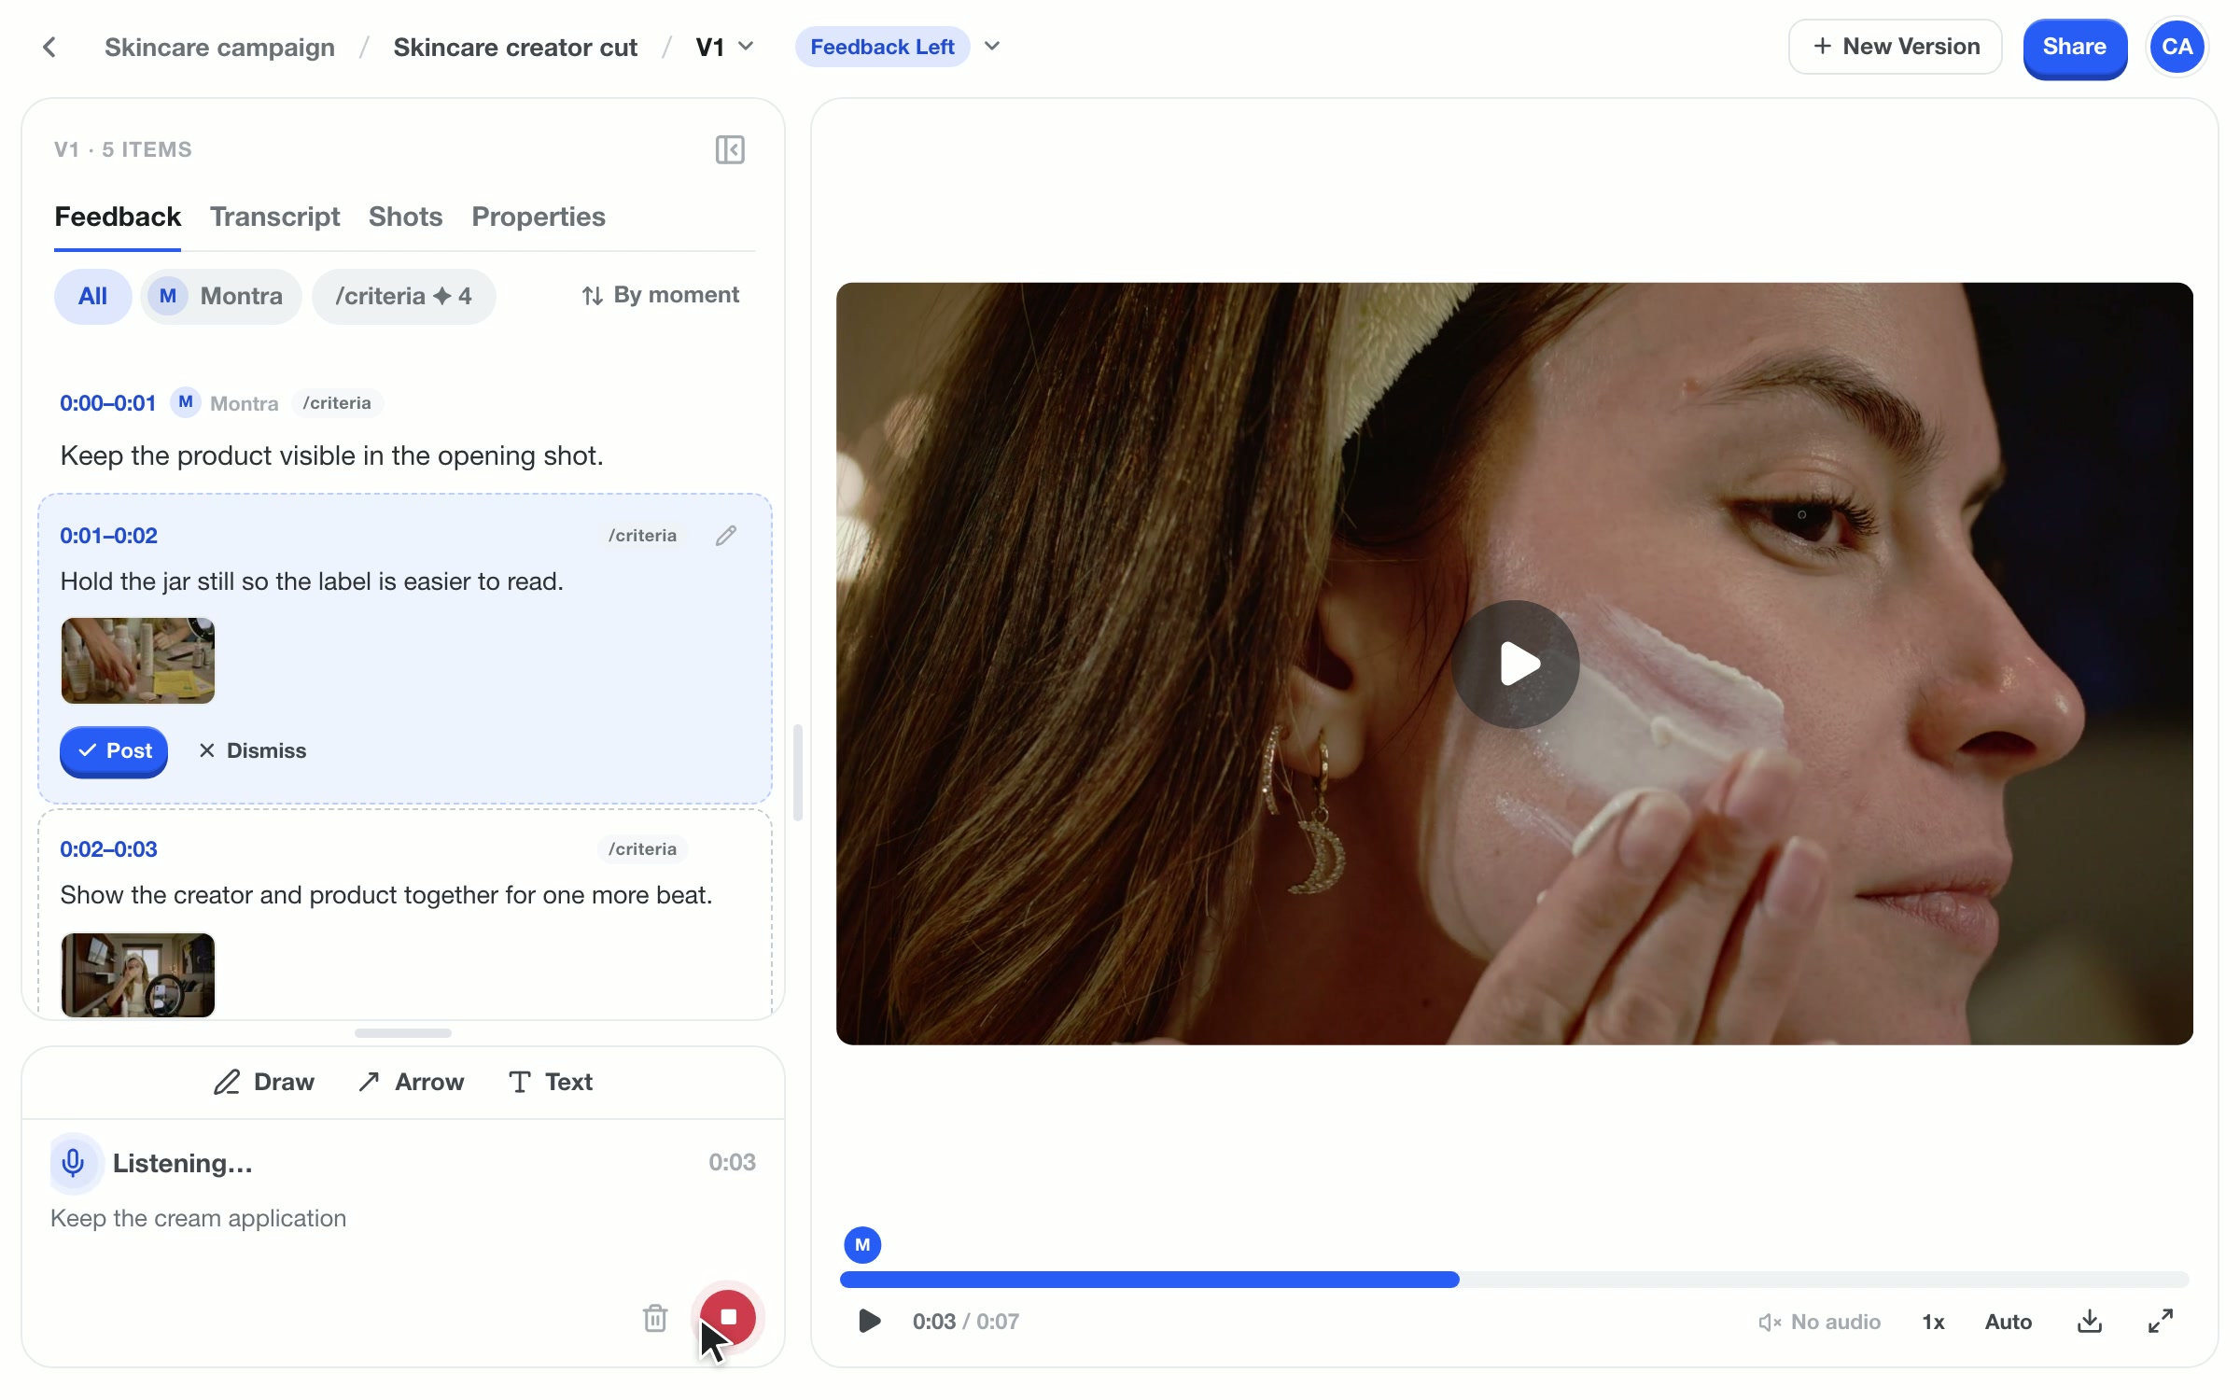Screen dimensions: 2240x1400
Task: Switch to the Transcript tab
Action: click(274, 217)
